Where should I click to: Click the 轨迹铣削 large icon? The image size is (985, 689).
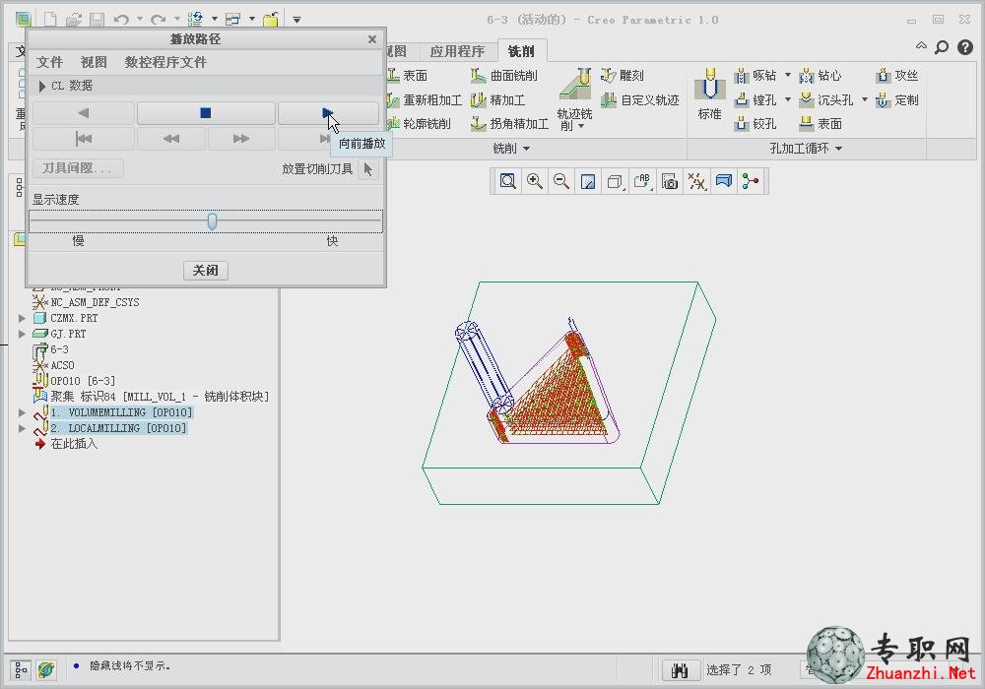pyautogui.click(x=575, y=86)
